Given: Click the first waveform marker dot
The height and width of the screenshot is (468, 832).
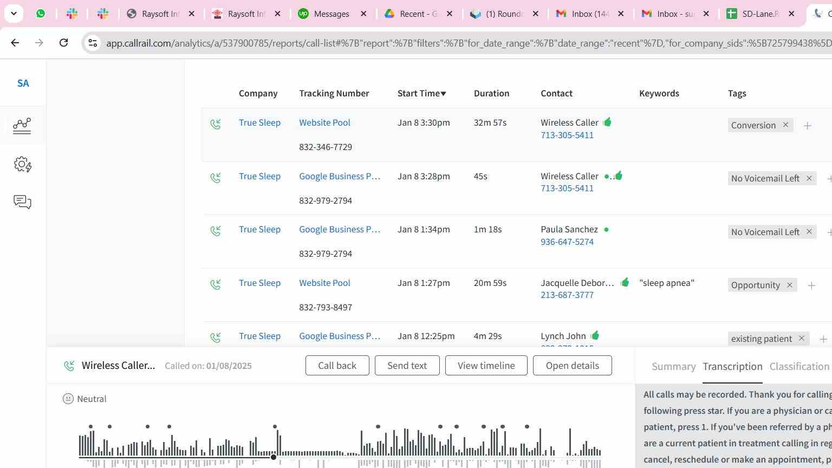Looking at the screenshot, I should (90, 427).
